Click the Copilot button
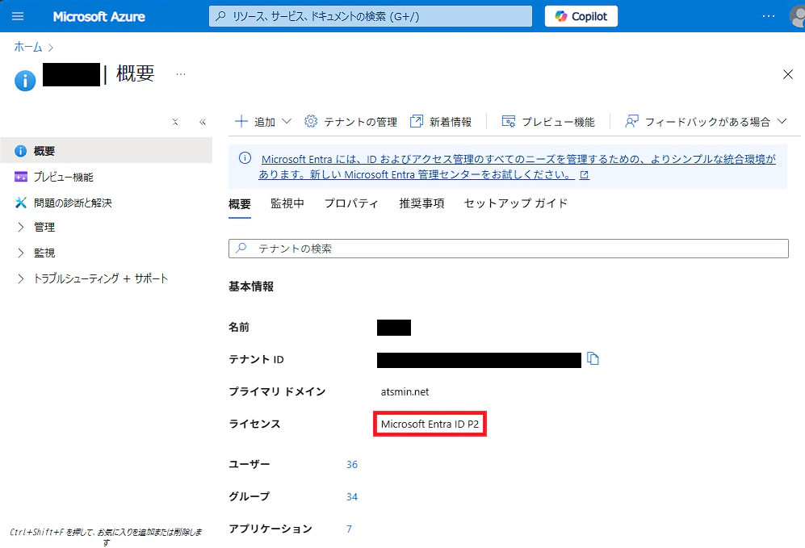This screenshot has width=805, height=548. tap(581, 16)
